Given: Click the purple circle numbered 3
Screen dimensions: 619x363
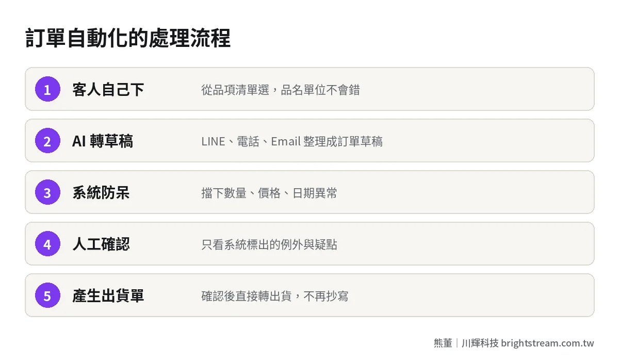Looking at the screenshot, I should coord(47,192).
